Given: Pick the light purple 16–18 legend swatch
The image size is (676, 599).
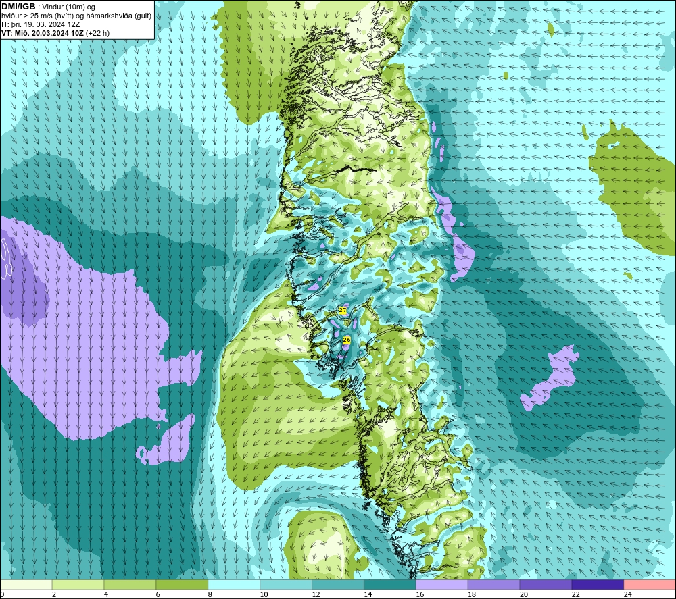Looking at the screenshot, I should click(x=441, y=584).
